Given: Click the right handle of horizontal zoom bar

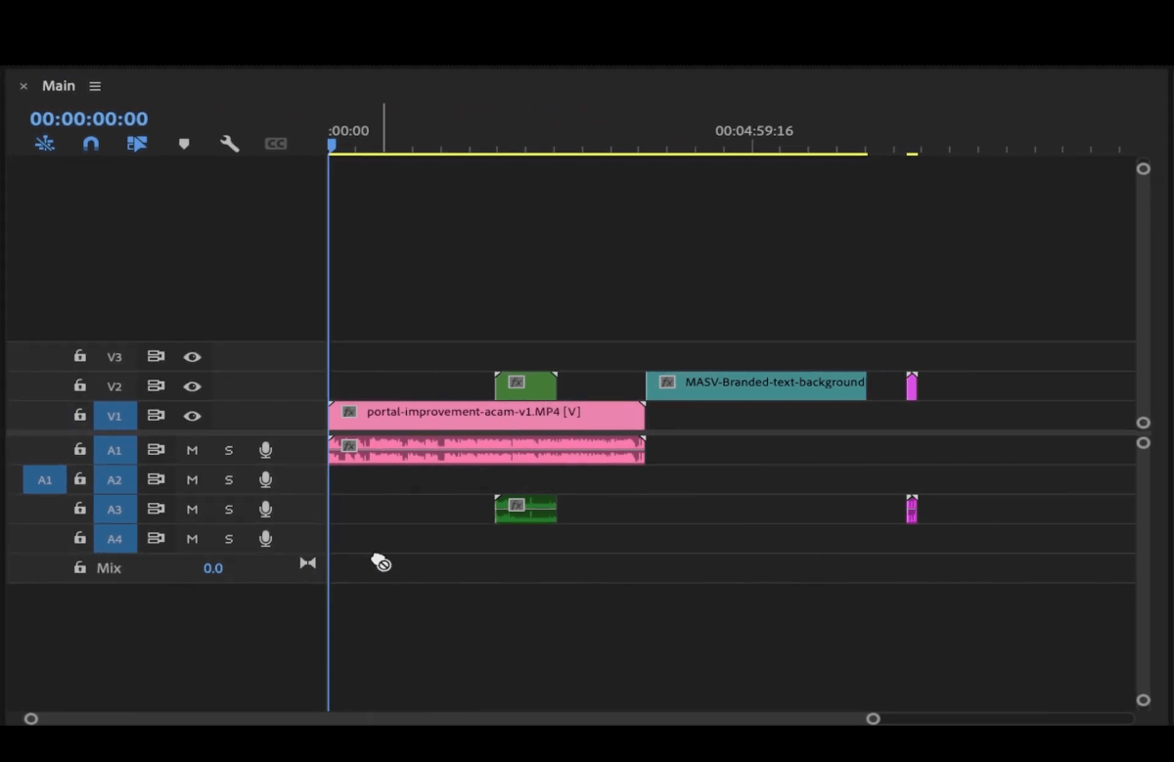Looking at the screenshot, I should click(873, 719).
